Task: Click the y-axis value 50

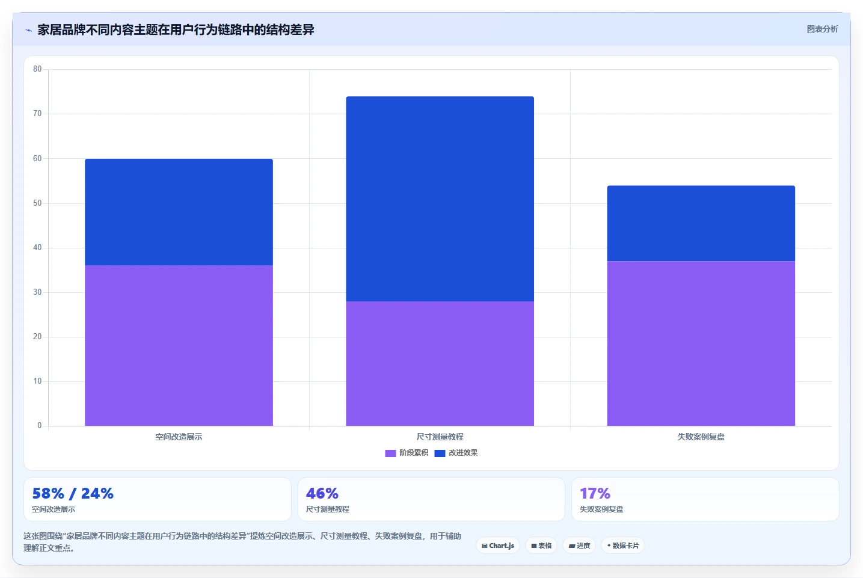Action: tap(37, 203)
